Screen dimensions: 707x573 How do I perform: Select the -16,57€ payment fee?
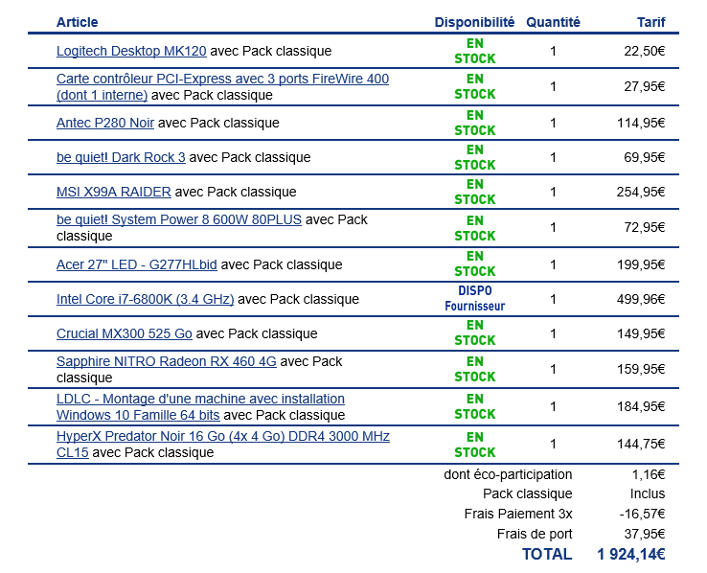tap(642, 514)
